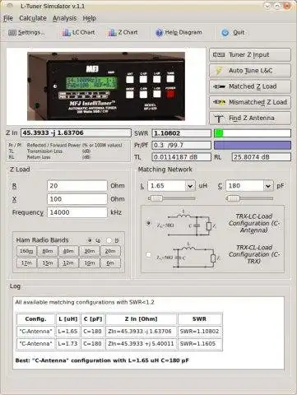Click the Z In value field
Screen dimensions: 297x395
point(76,133)
